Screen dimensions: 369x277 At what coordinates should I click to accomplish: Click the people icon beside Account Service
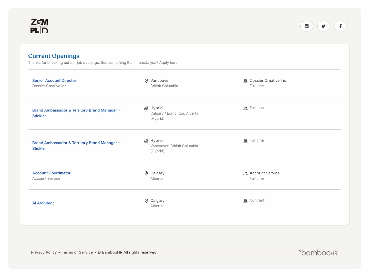pyautogui.click(x=245, y=173)
